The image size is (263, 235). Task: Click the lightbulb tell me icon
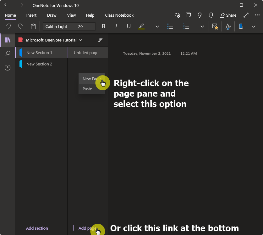pos(200,15)
